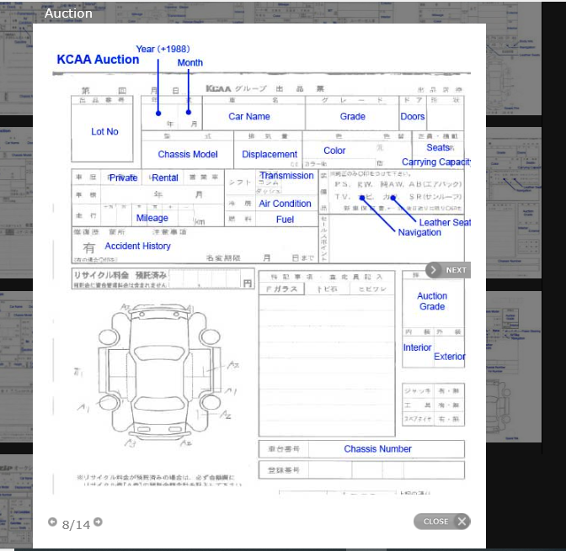This screenshot has width=566, height=551.
Task: Open the dimmed middle-left auction sheet thumbnail
Action: 16,202
